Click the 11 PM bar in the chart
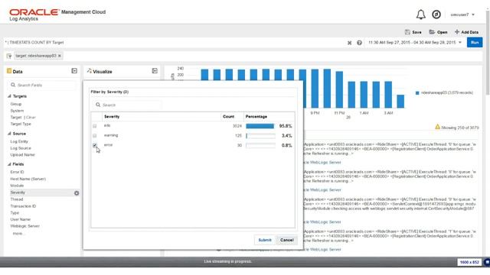 [339, 90]
